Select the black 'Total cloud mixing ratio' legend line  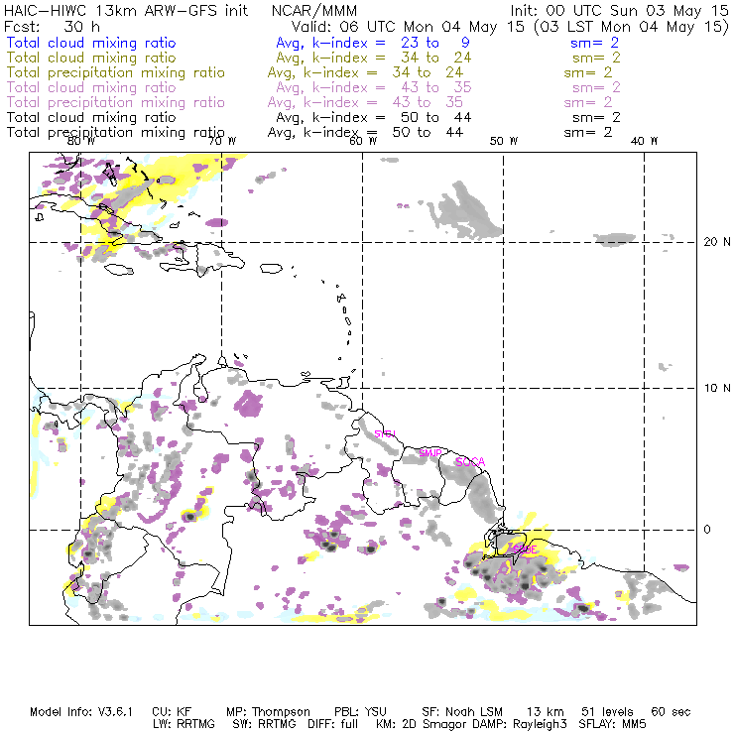(91, 117)
